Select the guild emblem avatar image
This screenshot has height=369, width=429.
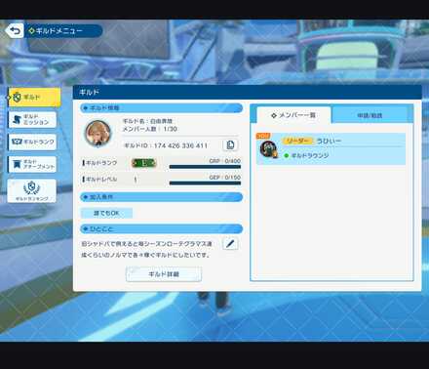[98, 133]
